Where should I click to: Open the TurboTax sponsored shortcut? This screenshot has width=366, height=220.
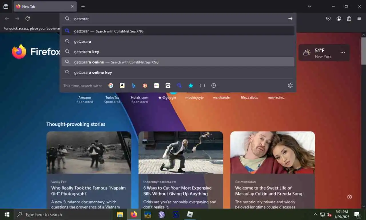[112, 99]
